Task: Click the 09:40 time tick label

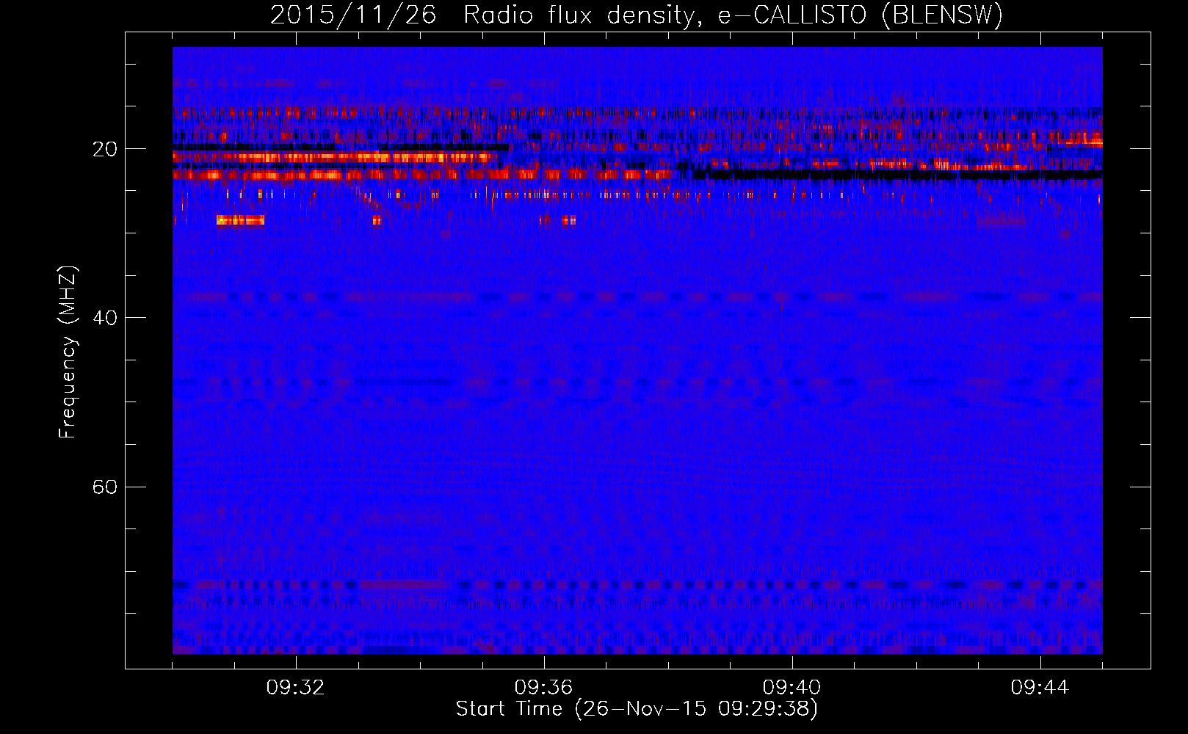Action: pos(792,688)
